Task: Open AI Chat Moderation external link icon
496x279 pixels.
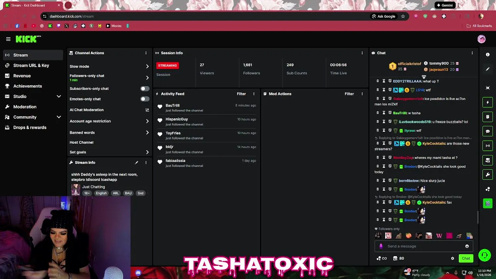Action: [x=147, y=110]
